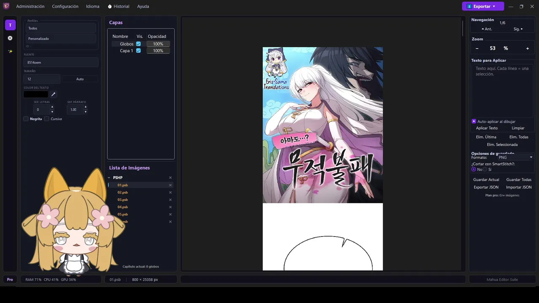Open the Fuente 8514oem font selector
The height and width of the screenshot is (303, 539).
click(x=61, y=62)
